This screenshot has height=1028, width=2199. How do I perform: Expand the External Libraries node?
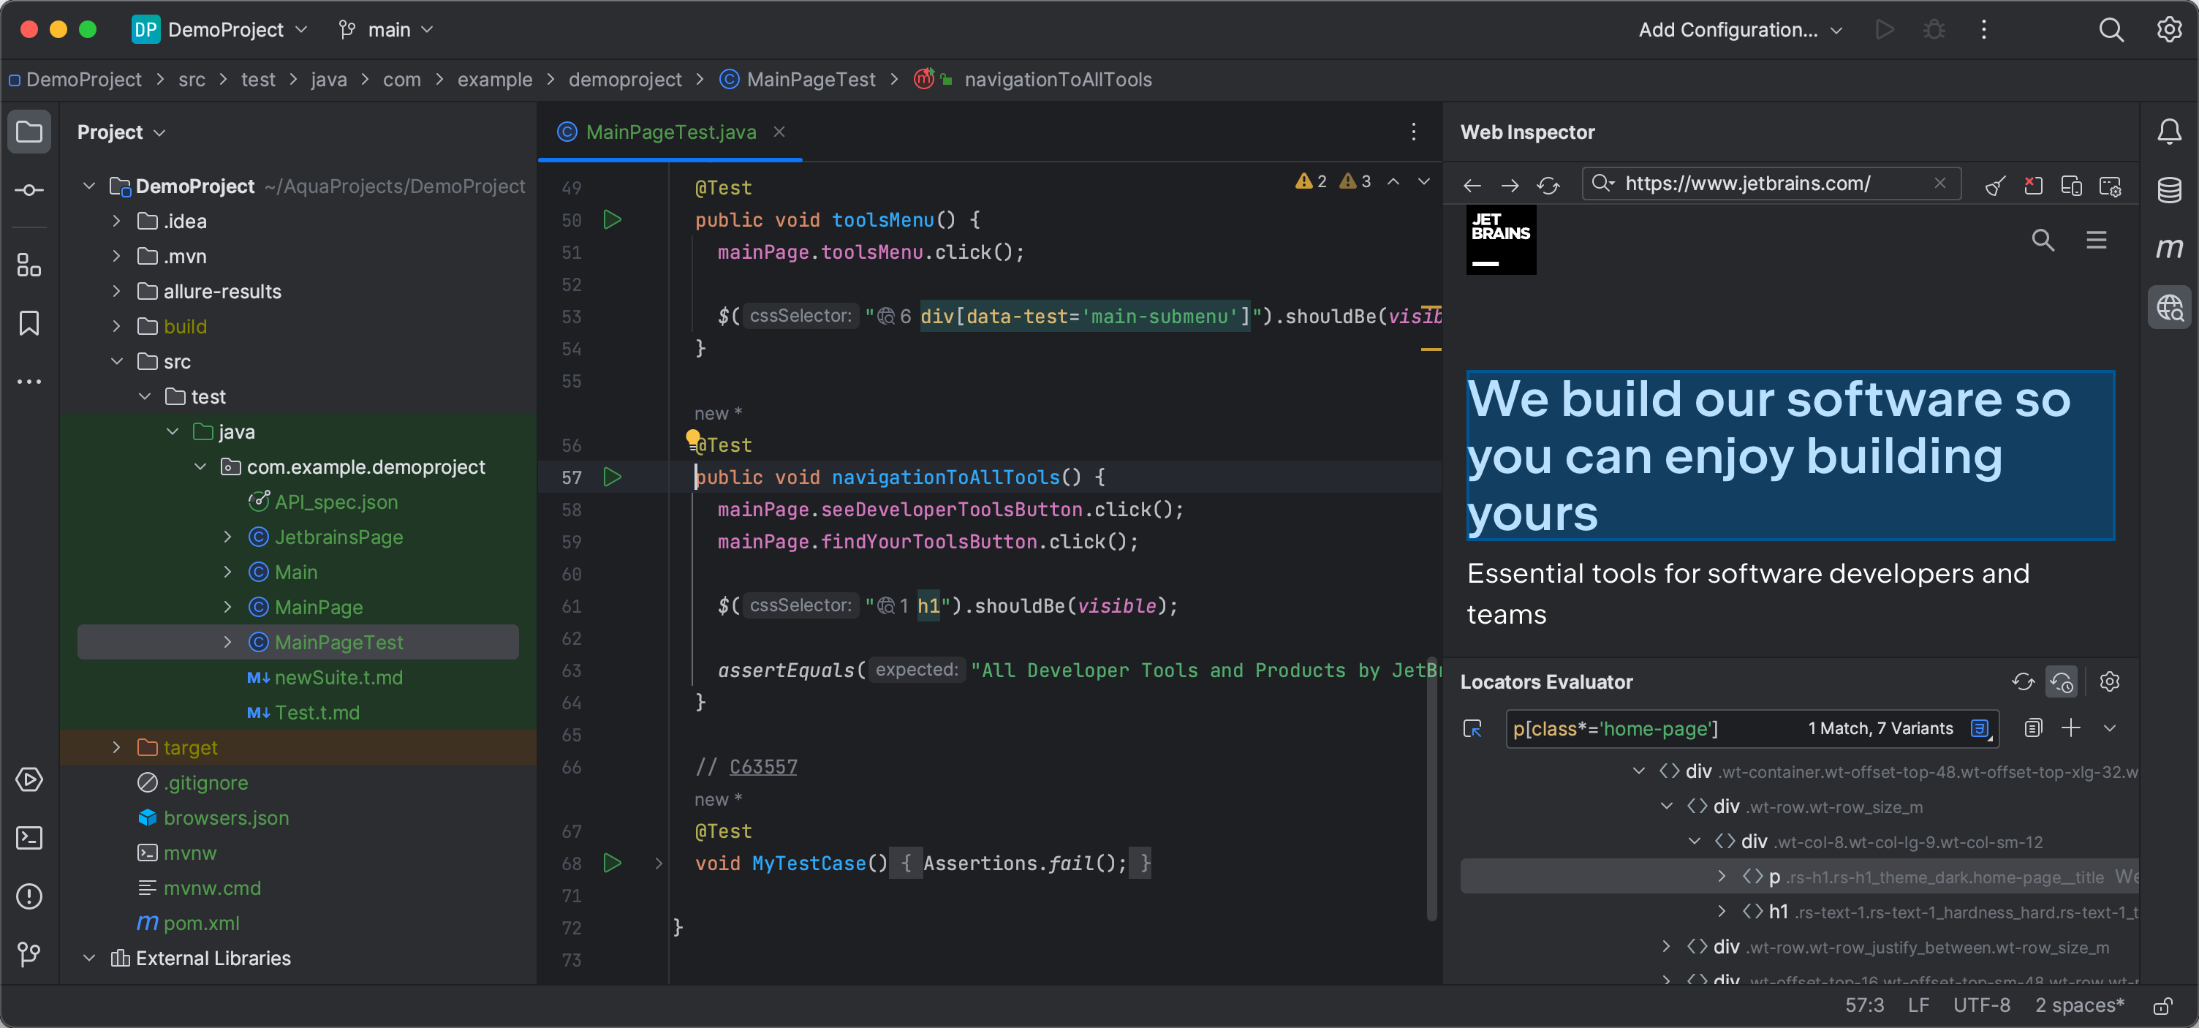click(x=88, y=957)
